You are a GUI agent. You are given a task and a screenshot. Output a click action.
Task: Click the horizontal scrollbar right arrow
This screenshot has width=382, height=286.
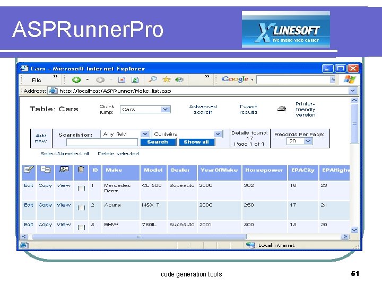click(344, 236)
